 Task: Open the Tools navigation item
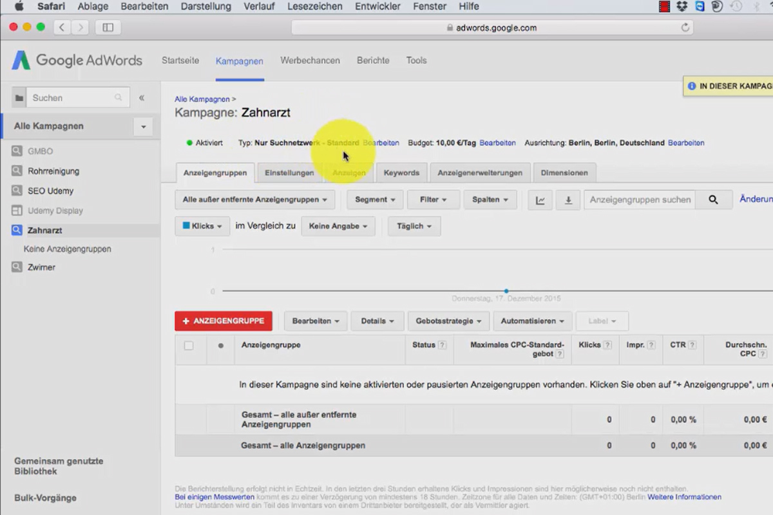pyautogui.click(x=416, y=61)
